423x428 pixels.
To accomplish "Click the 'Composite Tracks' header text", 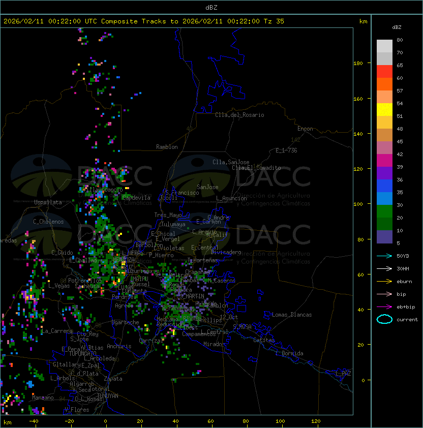I will pyautogui.click(x=134, y=21).
